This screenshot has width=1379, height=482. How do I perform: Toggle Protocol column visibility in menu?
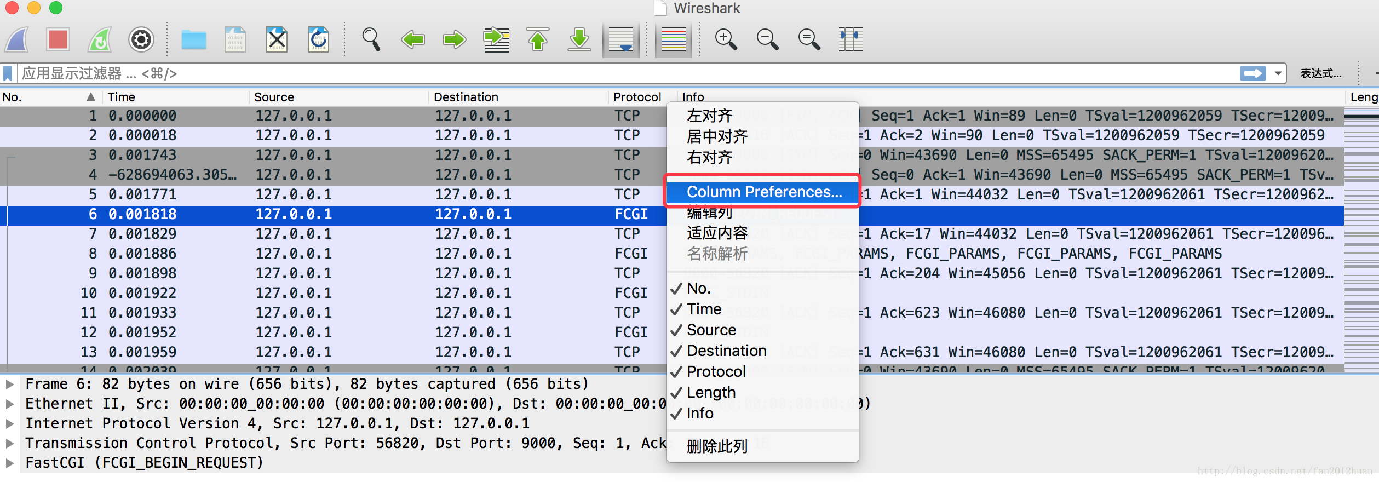[762, 371]
